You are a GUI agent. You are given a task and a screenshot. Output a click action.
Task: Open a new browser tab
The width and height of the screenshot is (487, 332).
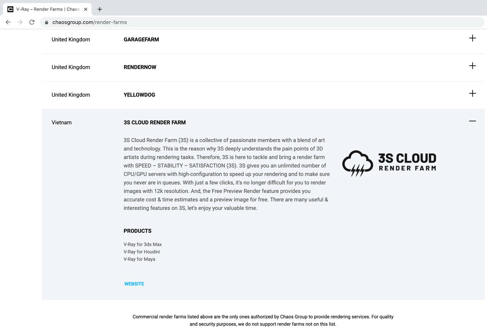pos(100,9)
